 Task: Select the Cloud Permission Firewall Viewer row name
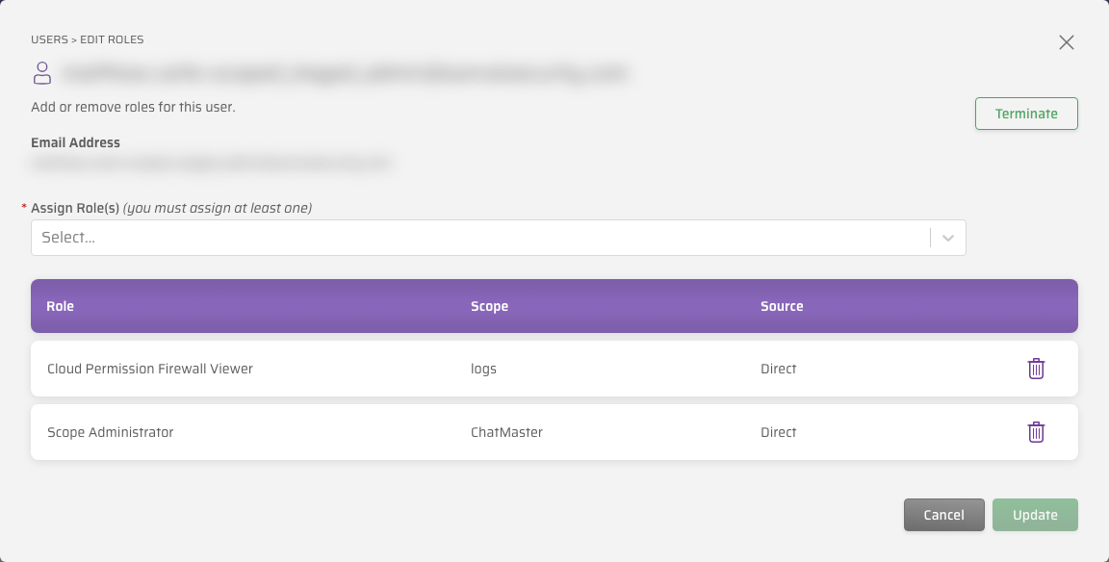150,369
